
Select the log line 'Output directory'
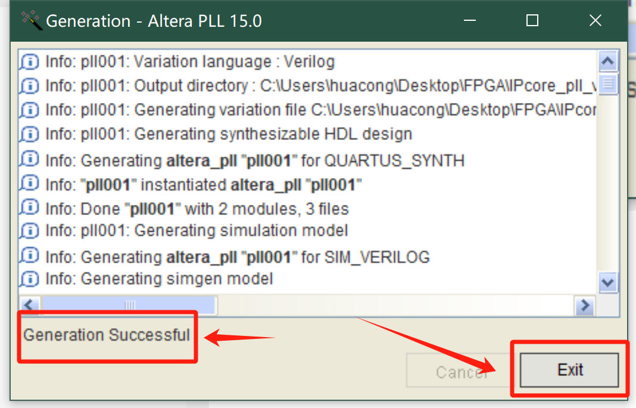tap(320, 86)
